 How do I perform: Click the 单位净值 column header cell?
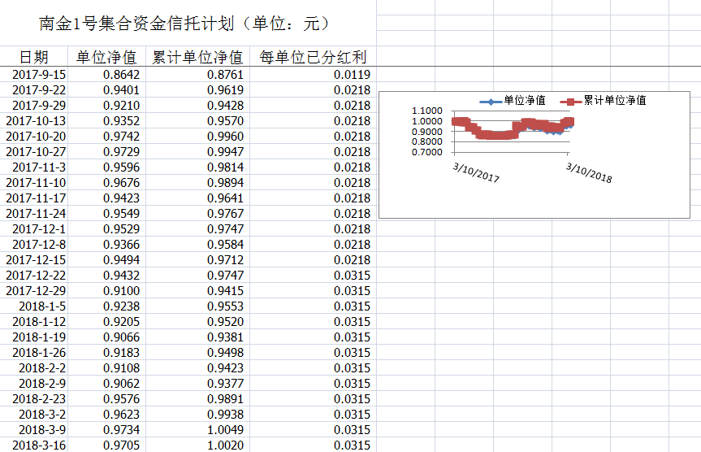[106, 57]
